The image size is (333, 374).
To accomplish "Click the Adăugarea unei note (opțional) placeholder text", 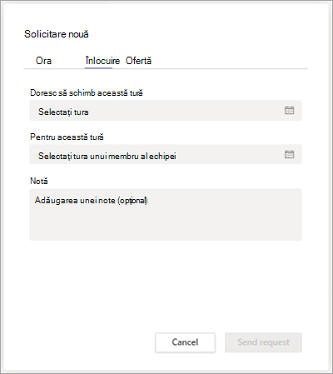I will click(x=91, y=200).
